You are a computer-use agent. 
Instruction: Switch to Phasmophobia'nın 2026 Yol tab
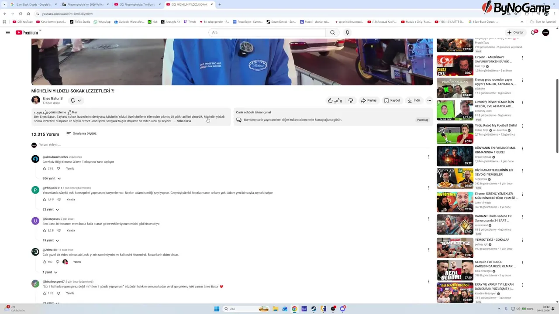pyautogui.click(x=85, y=4)
